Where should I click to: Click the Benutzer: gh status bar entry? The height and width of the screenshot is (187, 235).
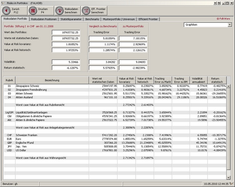pyautogui.click(x=10, y=184)
